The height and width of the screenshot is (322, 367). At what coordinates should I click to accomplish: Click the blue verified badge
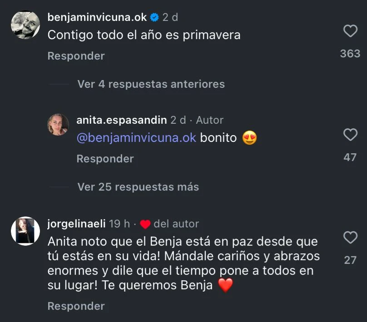tap(154, 17)
